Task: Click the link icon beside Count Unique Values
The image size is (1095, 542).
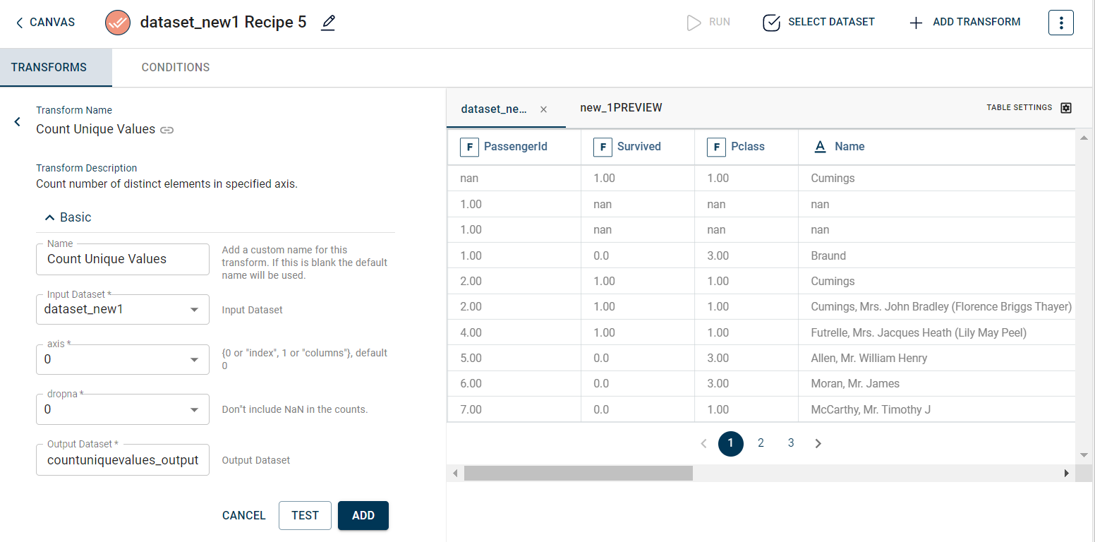Action: 167,129
